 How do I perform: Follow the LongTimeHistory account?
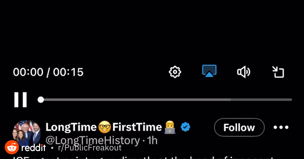click(239, 128)
